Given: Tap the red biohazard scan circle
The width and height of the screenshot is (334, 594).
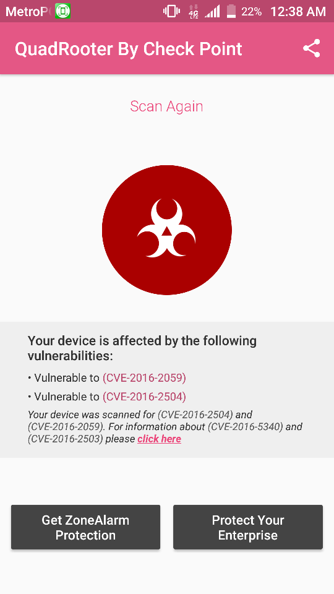Looking at the screenshot, I should click(166, 230).
